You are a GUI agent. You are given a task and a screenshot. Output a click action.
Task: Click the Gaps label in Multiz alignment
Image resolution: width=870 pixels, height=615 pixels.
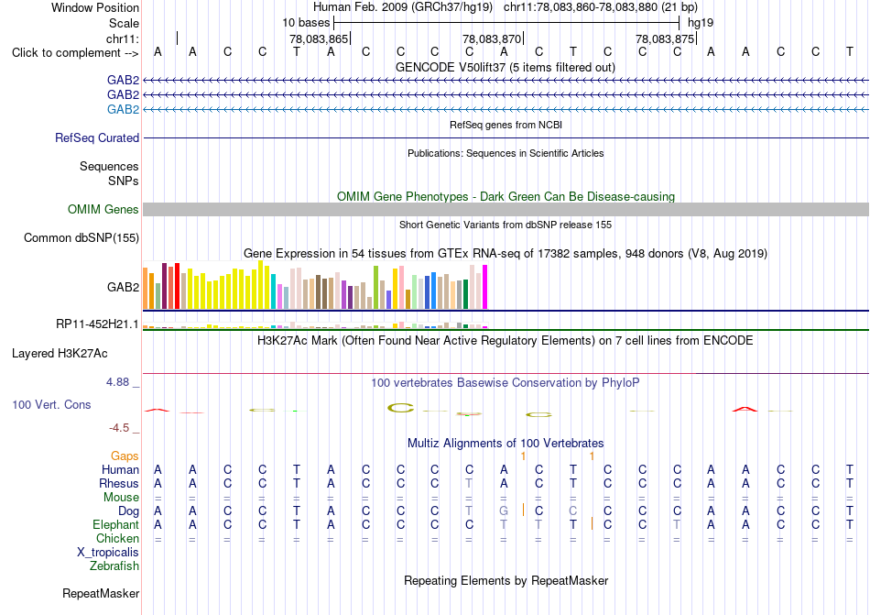(125, 456)
